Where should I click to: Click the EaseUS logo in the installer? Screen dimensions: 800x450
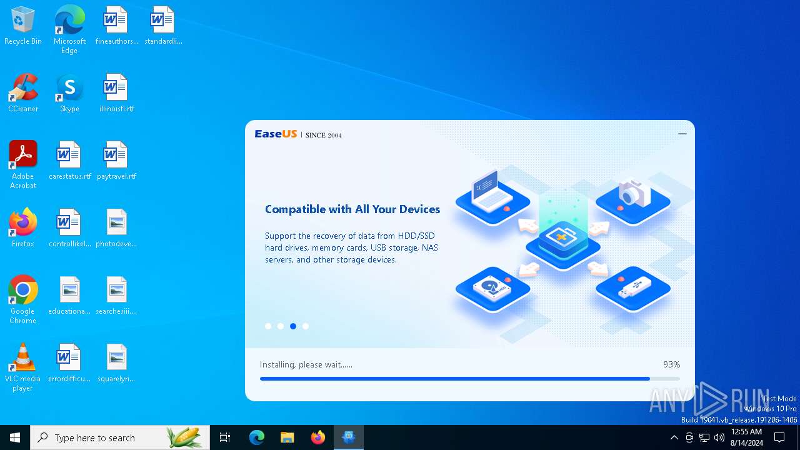(x=275, y=134)
